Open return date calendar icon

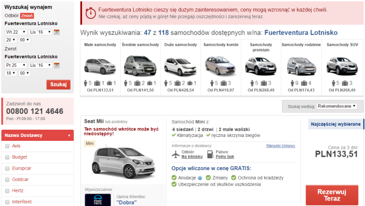(x=57, y=66)
